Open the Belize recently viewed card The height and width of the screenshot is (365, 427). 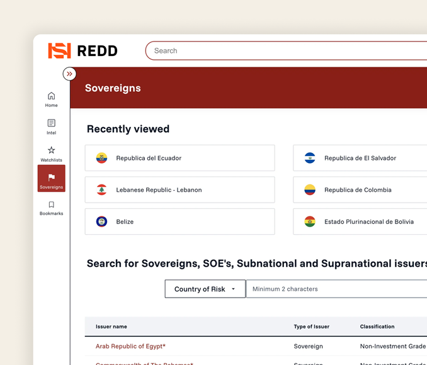point(179,222)
